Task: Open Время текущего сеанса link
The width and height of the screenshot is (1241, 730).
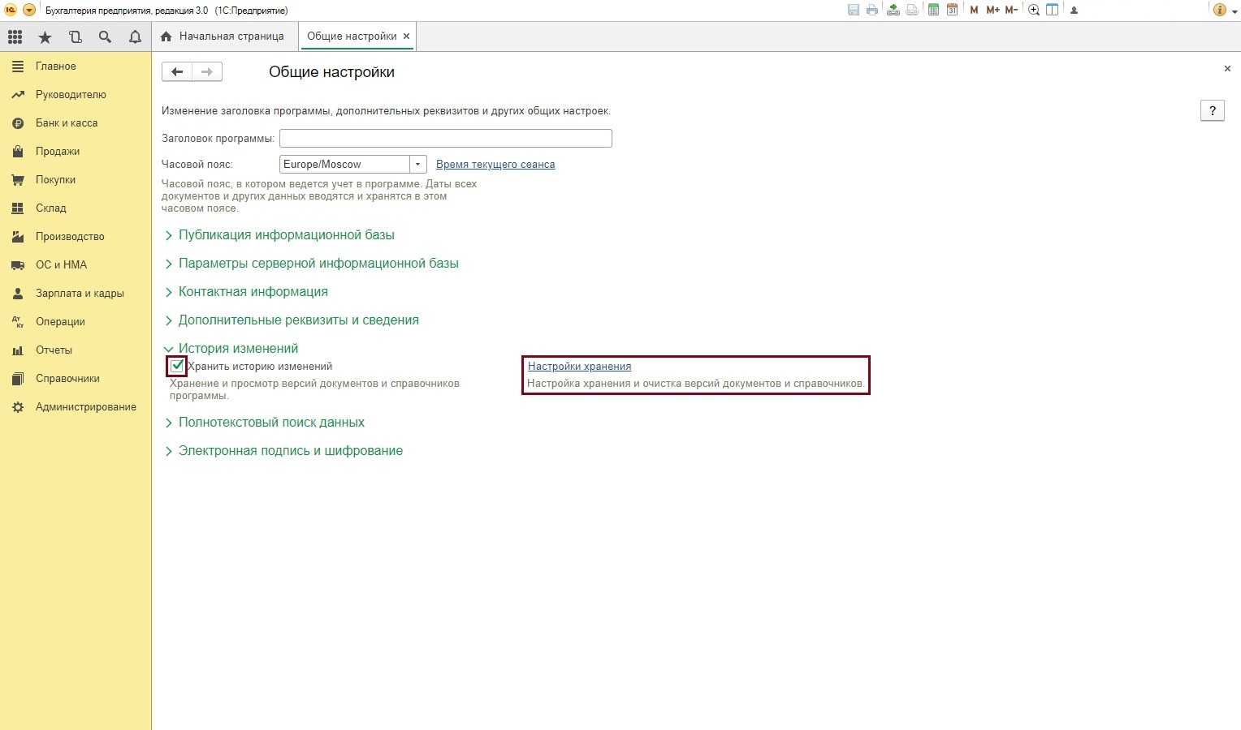Action: coord(495,164)
